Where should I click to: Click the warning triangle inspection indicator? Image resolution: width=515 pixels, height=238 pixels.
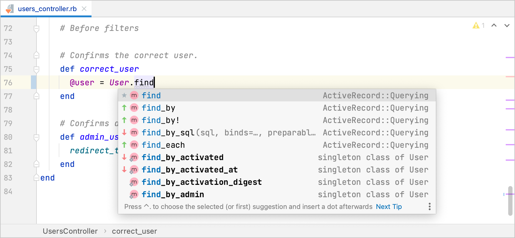click(476, 25)
